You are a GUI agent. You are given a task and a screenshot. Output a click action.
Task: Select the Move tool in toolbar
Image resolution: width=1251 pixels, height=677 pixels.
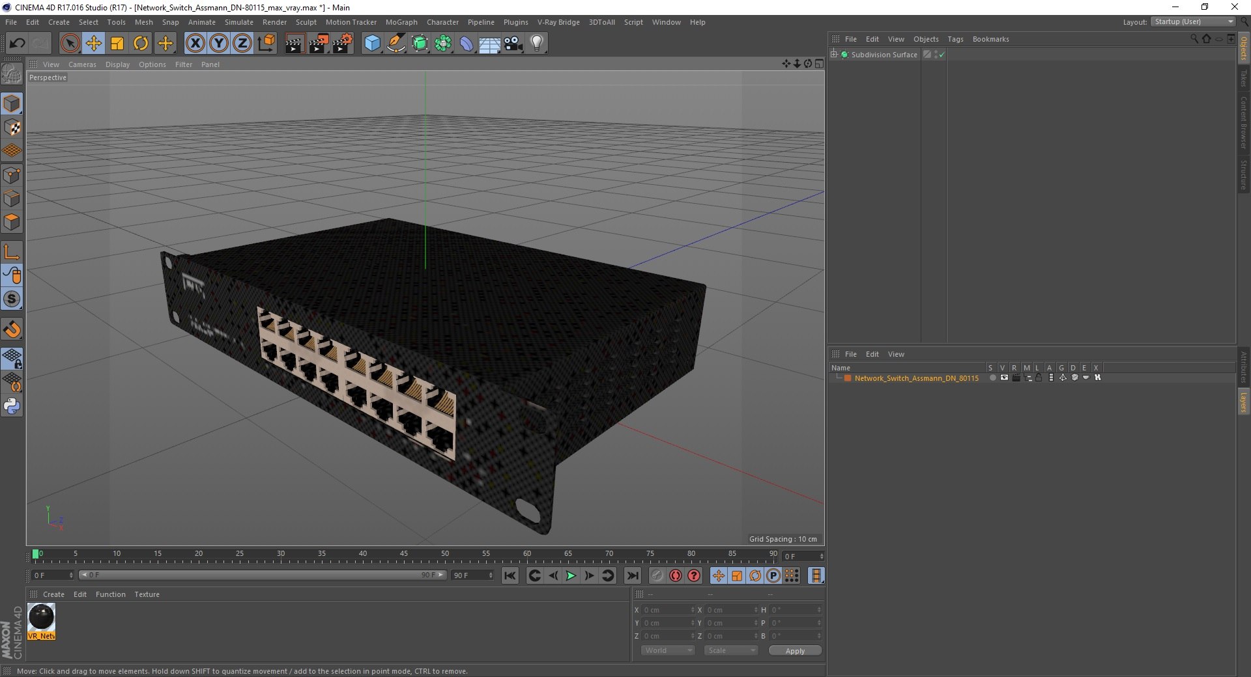pos(94,44)
